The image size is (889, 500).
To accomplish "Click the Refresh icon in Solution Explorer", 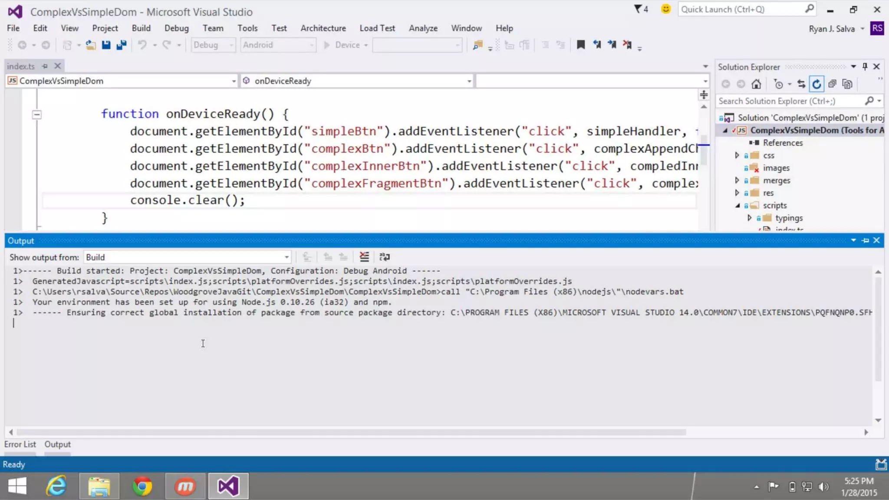I will [x=817, y=84].
